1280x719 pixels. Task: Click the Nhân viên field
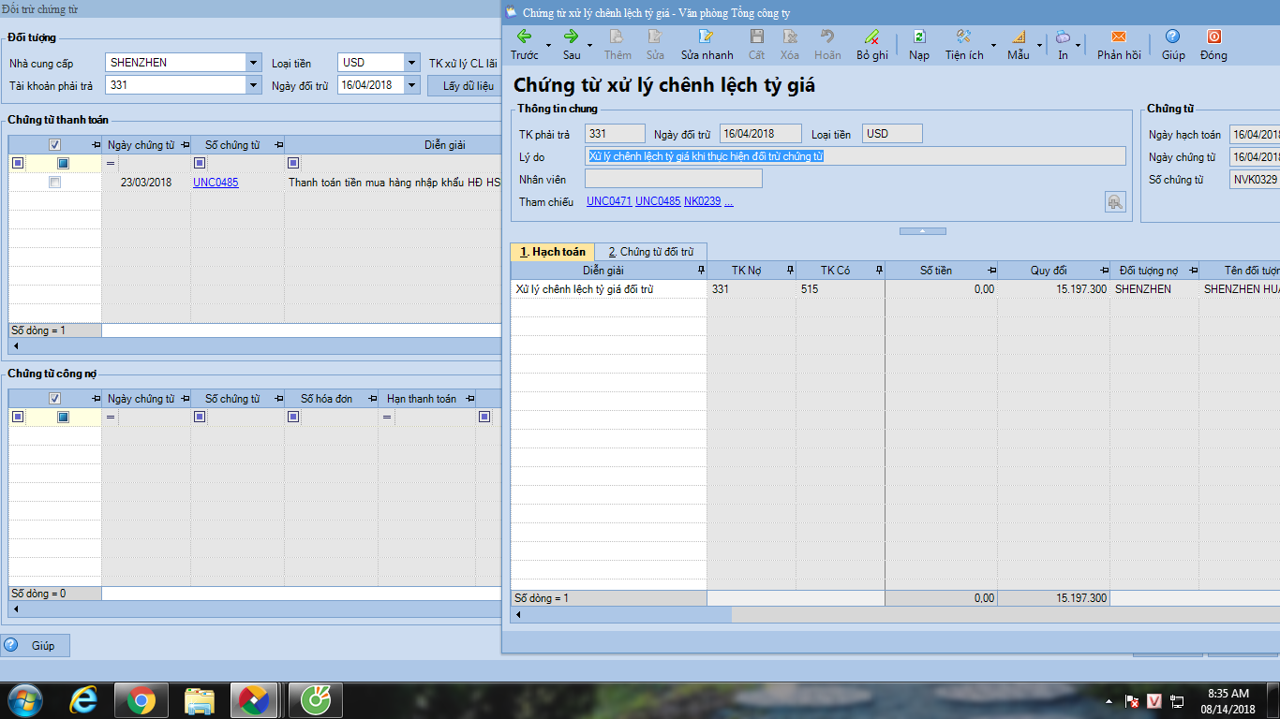tap(674, 179)
